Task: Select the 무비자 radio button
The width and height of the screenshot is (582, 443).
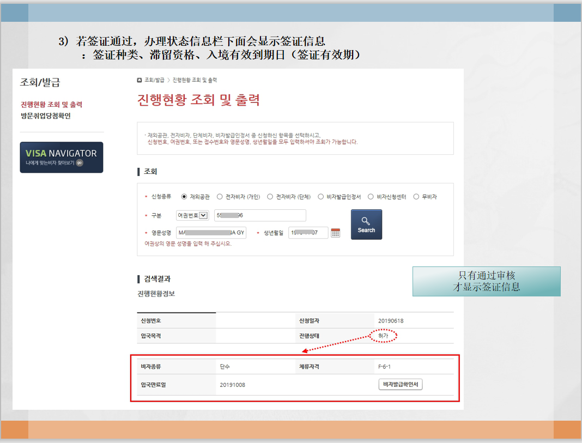Action: pyautogui.click(x=416, y=197)
